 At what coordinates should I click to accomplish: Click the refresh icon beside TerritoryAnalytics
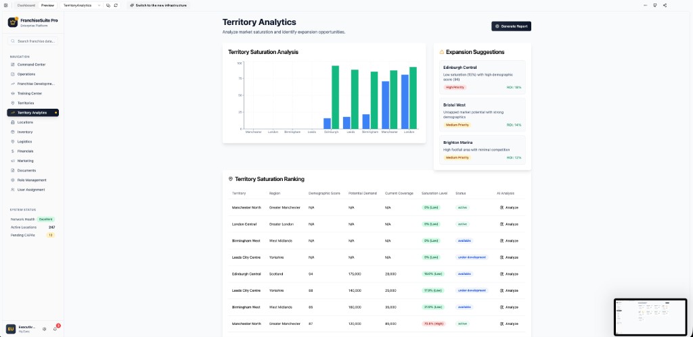pyautogui.click(x=116, y=5)
